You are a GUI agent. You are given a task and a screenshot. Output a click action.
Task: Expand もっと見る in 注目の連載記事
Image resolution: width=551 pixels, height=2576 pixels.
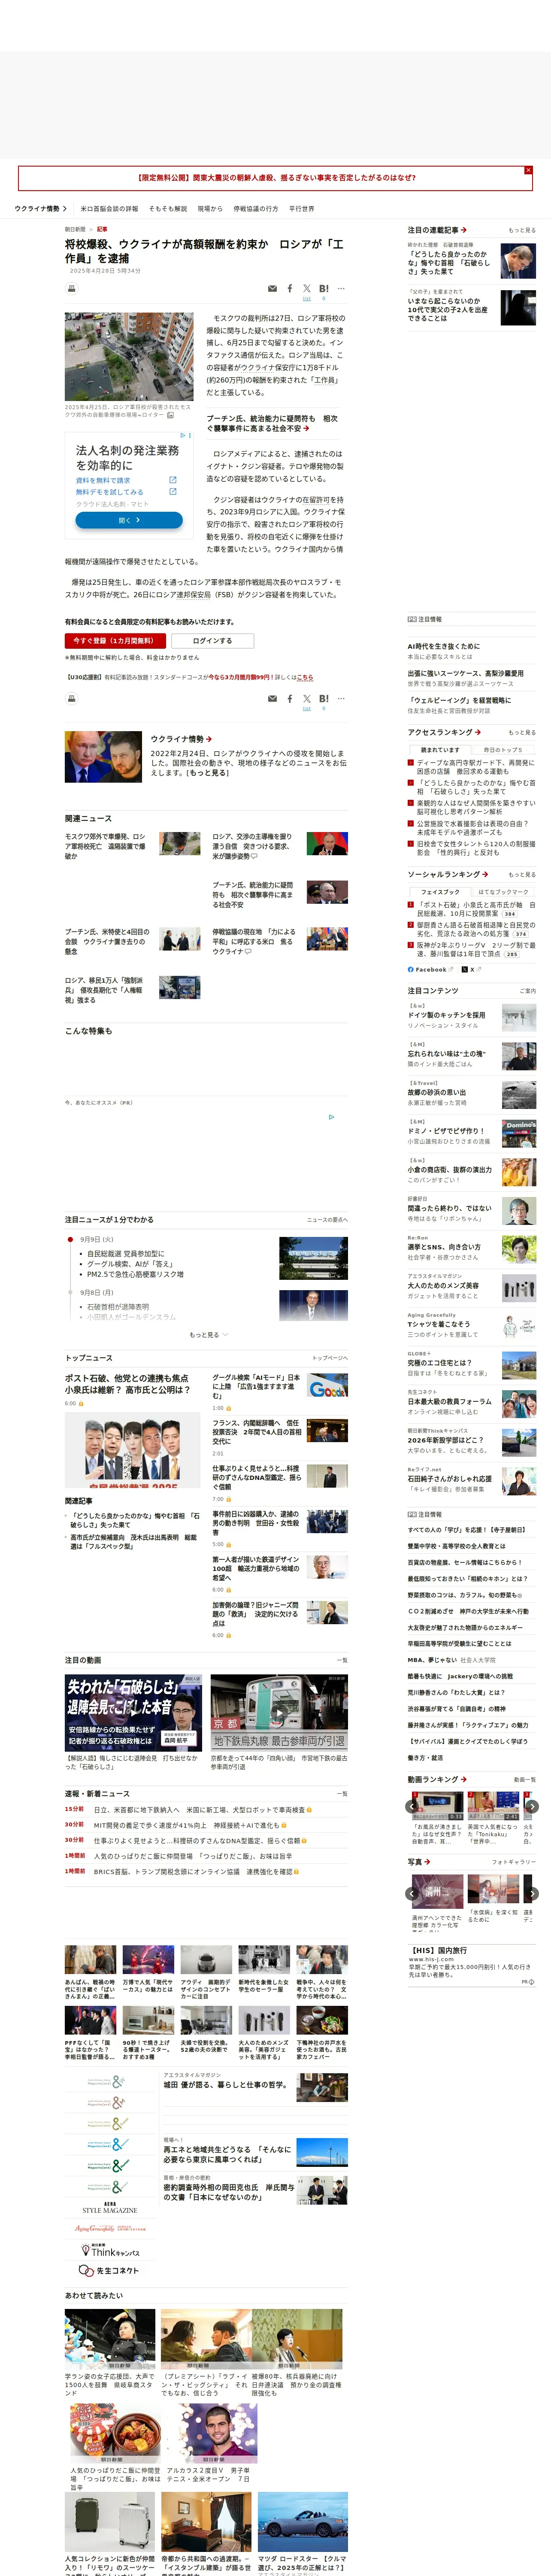point(522,230)
